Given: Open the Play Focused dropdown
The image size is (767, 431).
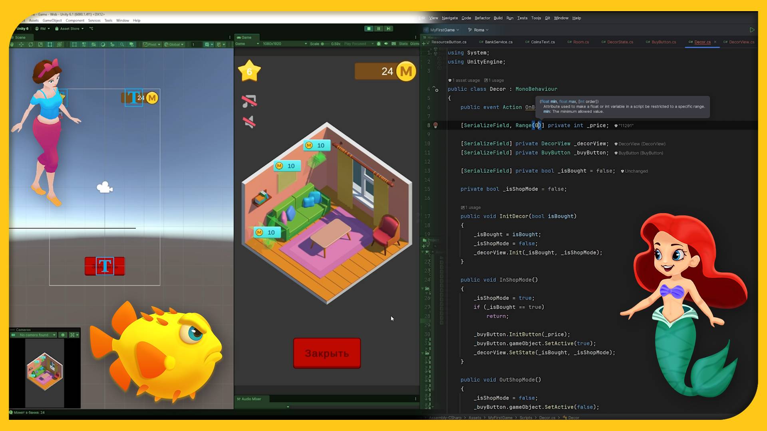Looking at the screenshot, I should pos(358,43).
